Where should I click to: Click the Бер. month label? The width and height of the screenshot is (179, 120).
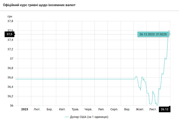click(x=50, y=109)
